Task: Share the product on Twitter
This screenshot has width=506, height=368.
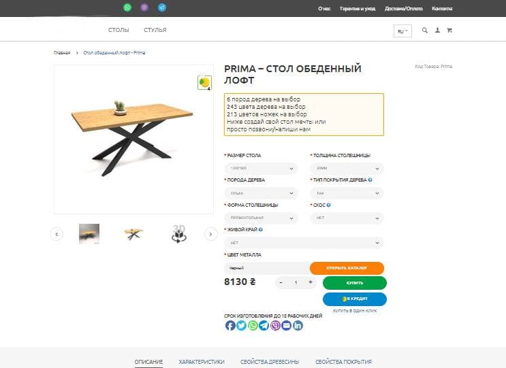Action: [241, 325]
